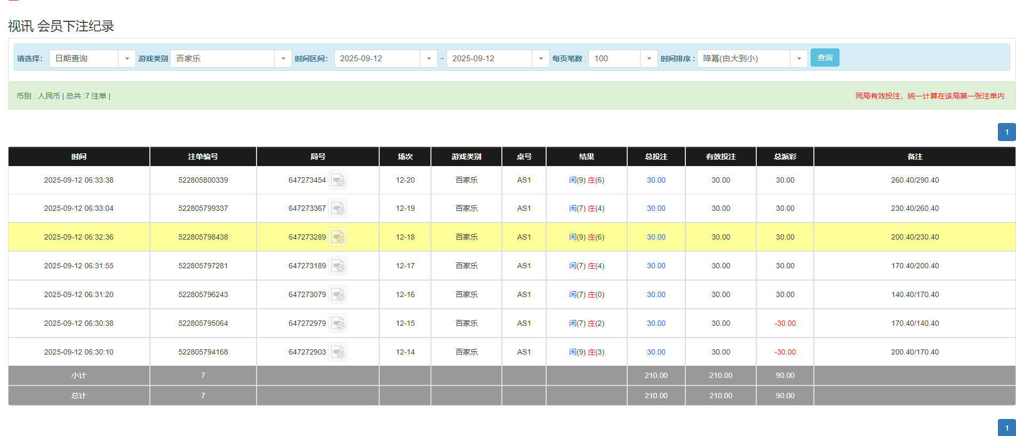Click bottom pagination page 1 button
1016x436 pixels.
click(x=1006, y=428)
